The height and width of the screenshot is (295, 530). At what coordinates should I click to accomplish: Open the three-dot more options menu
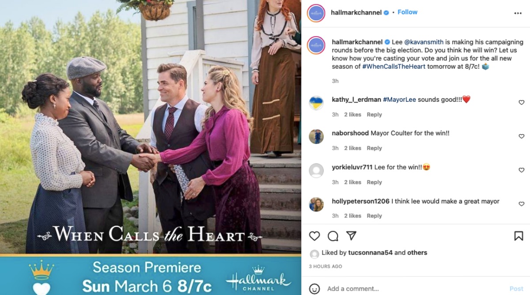pyautogui.click(x=518, y=13)
